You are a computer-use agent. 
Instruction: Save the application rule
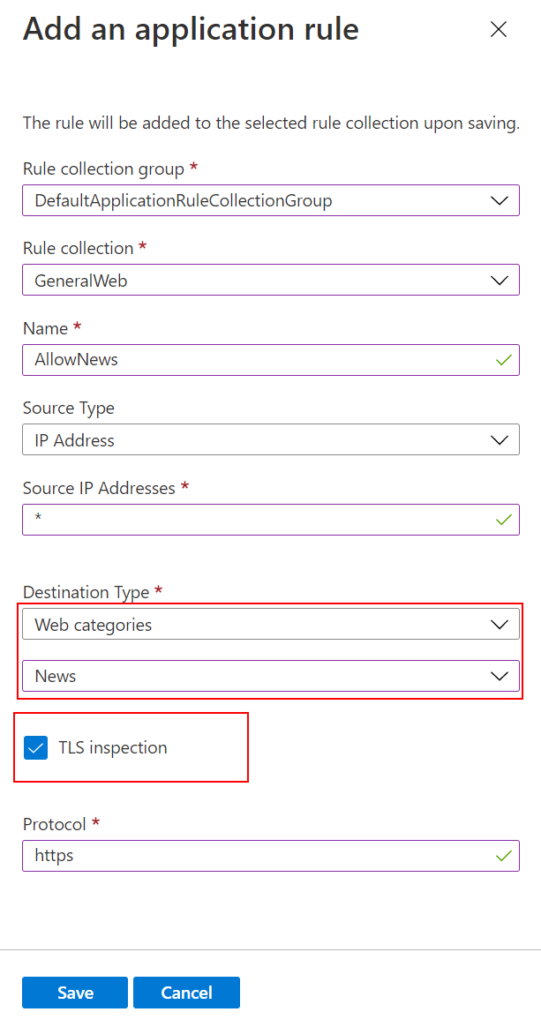click(75, 993)
